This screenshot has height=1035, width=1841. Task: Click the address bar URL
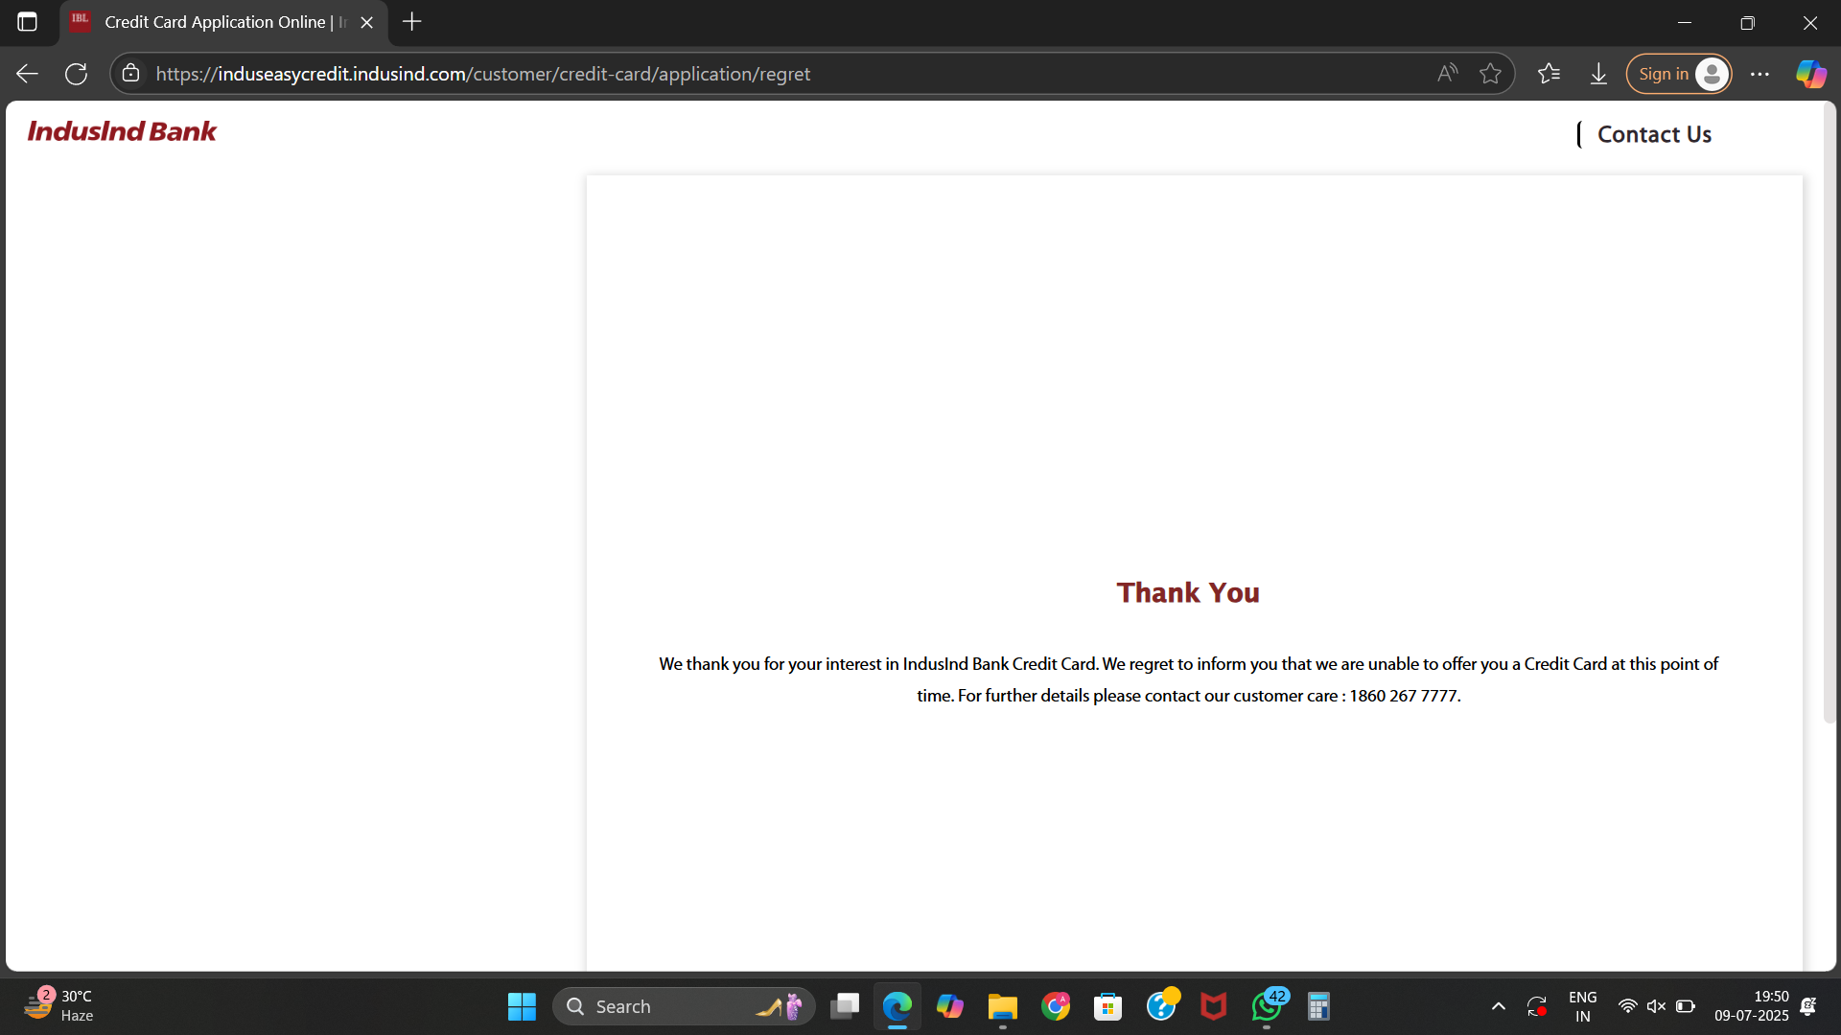pyautogui.click(x=483, y=74)
